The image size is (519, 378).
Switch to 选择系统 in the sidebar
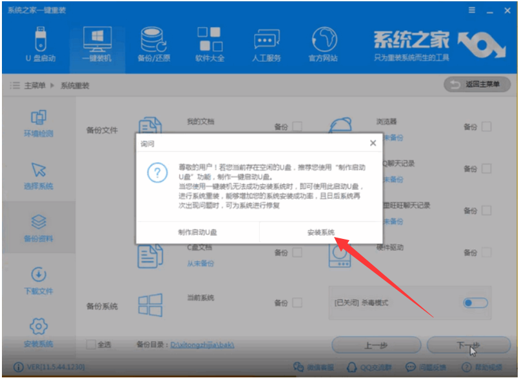(x=39, y=175)
